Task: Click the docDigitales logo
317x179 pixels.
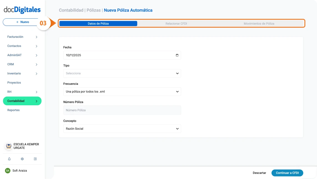Action: [22, 10]
